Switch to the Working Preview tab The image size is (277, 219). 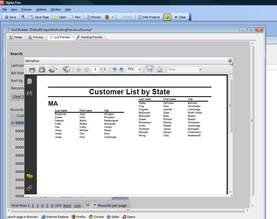[x=89, y=37]
